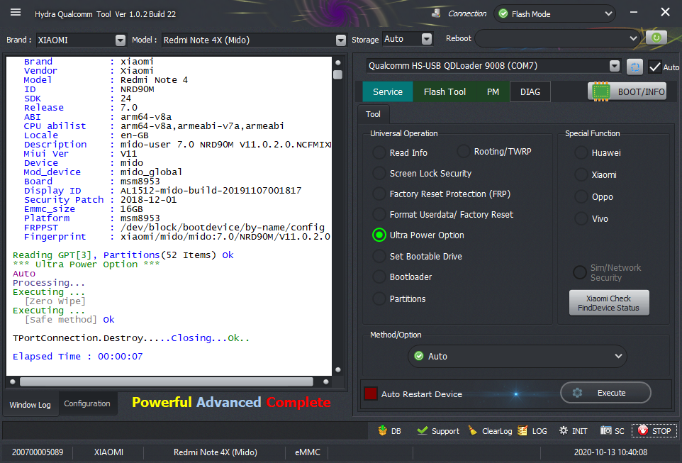Click the Execute gear icon
This screenshot has height=463, width=682.
point(577,393)
